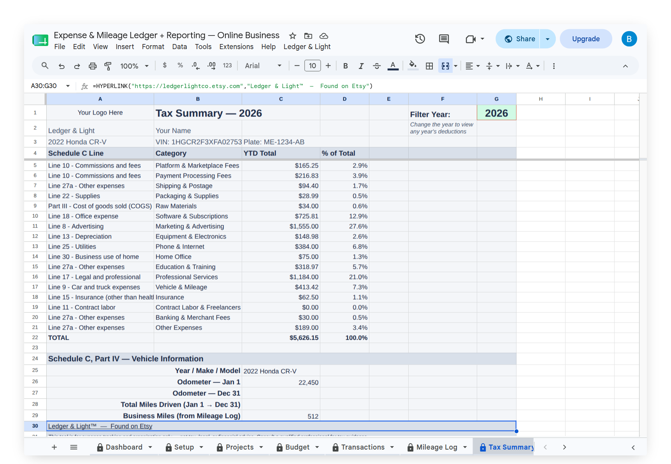Decrease decimal places
Viewport: 671px width, 464px height.
click(x=196, y=66)
